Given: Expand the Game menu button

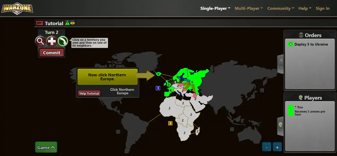Looking at the screenshot, I should click(46, 147).
